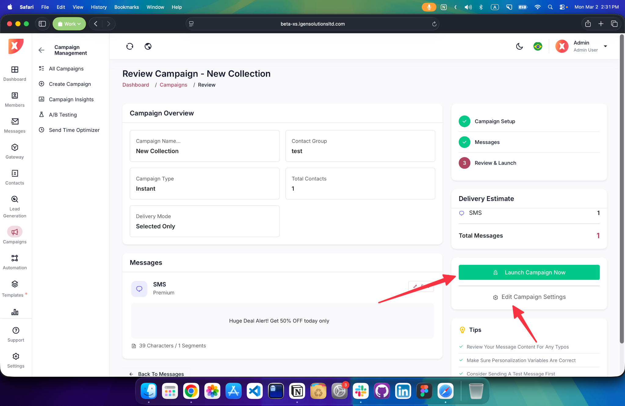Open Automation in the sidebar

(15, 262)
